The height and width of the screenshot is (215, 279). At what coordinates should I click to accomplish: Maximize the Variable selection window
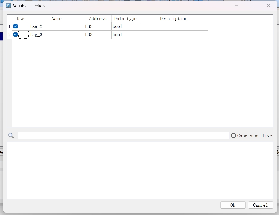click(252, 6)
